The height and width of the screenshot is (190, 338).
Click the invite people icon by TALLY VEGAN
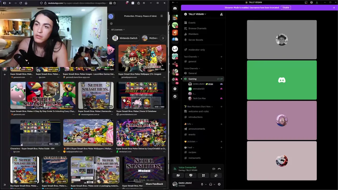[x=221, y=14]
